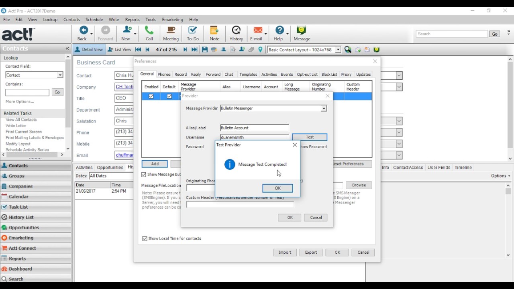Viewport: 514px width, 289px height.
Task: Open the Schedule menu
Action: (x=94, y=19)
